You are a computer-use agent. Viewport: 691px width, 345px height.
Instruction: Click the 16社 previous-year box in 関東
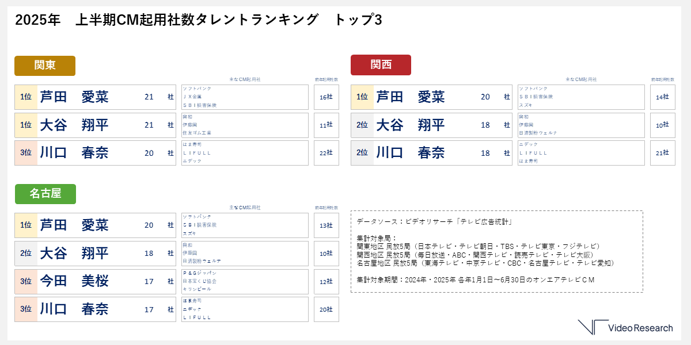tap(326, 97)
